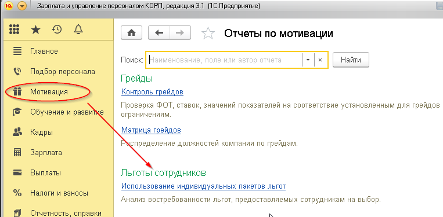The height and width of the screenshot is (217, 443).
Task: Click the Обучение и развитие cap icon
Action: pyautogui.click(x=17, y=112)
